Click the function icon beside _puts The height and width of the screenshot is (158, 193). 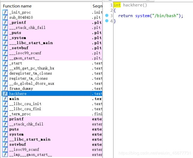coord(5,33)
